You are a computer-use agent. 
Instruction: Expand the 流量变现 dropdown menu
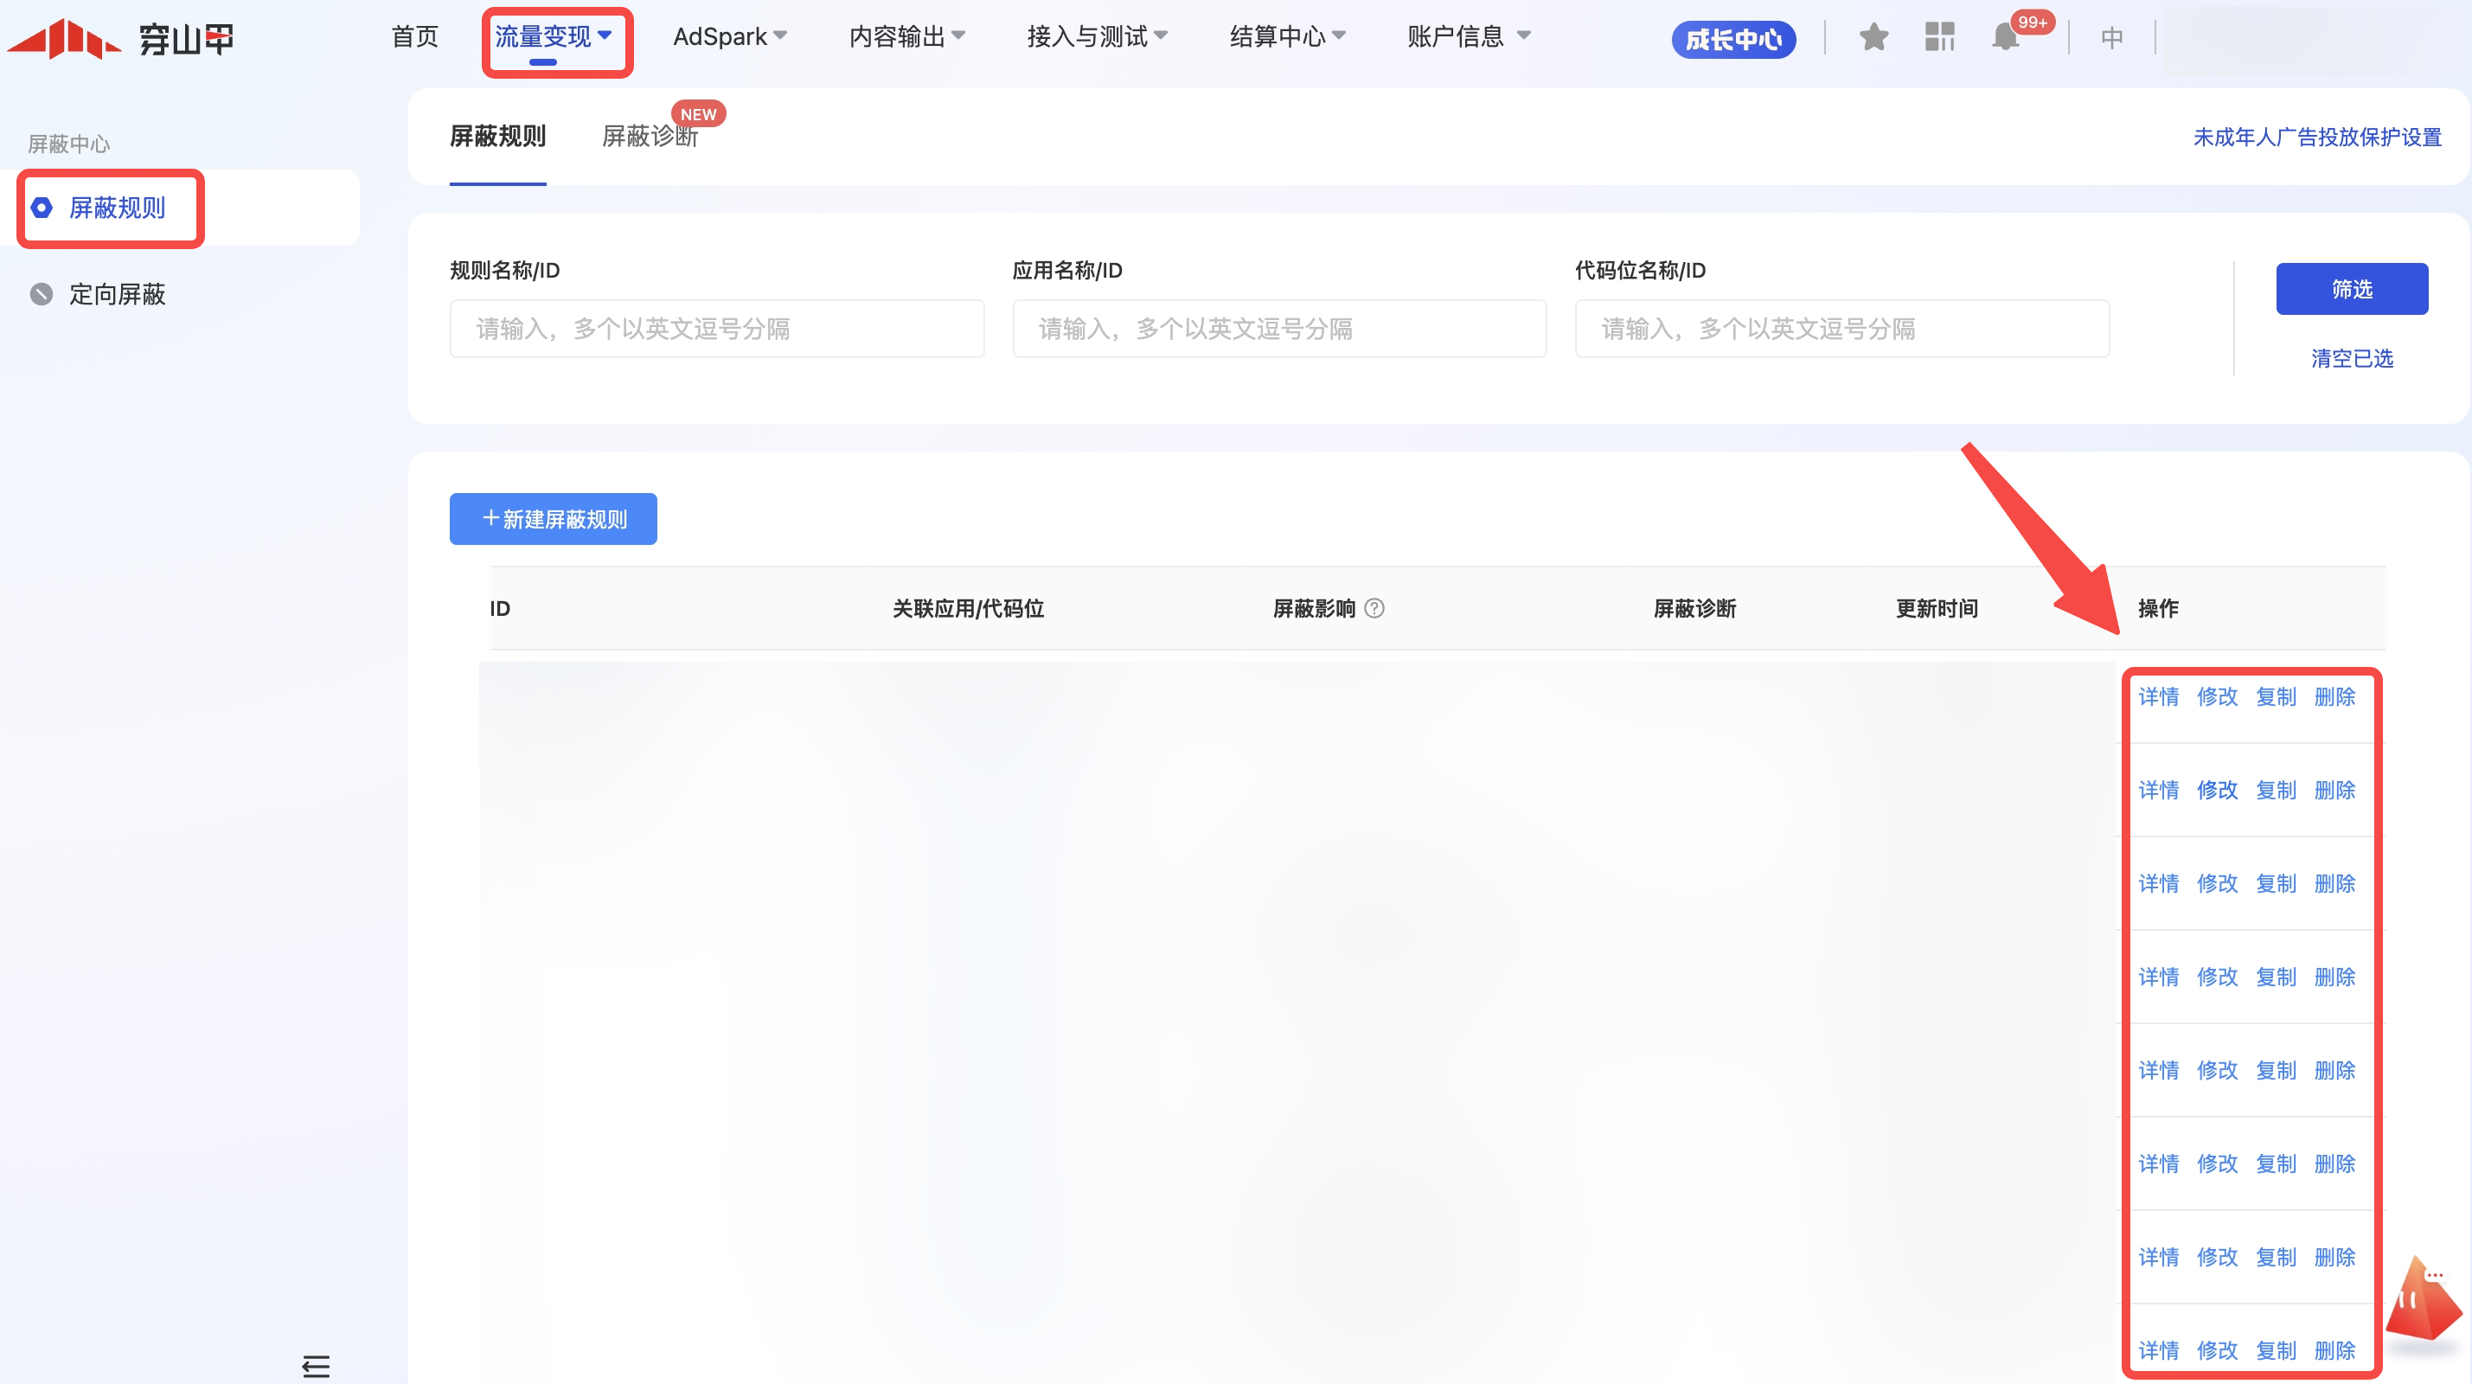pyautogui.click(x=554, y=37)
